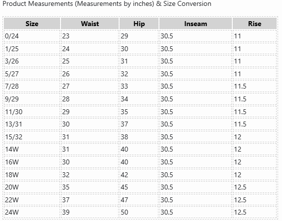Viewport: 282px width, 221px height.
Task: Click the Size column header
Action: pos(32,24)
